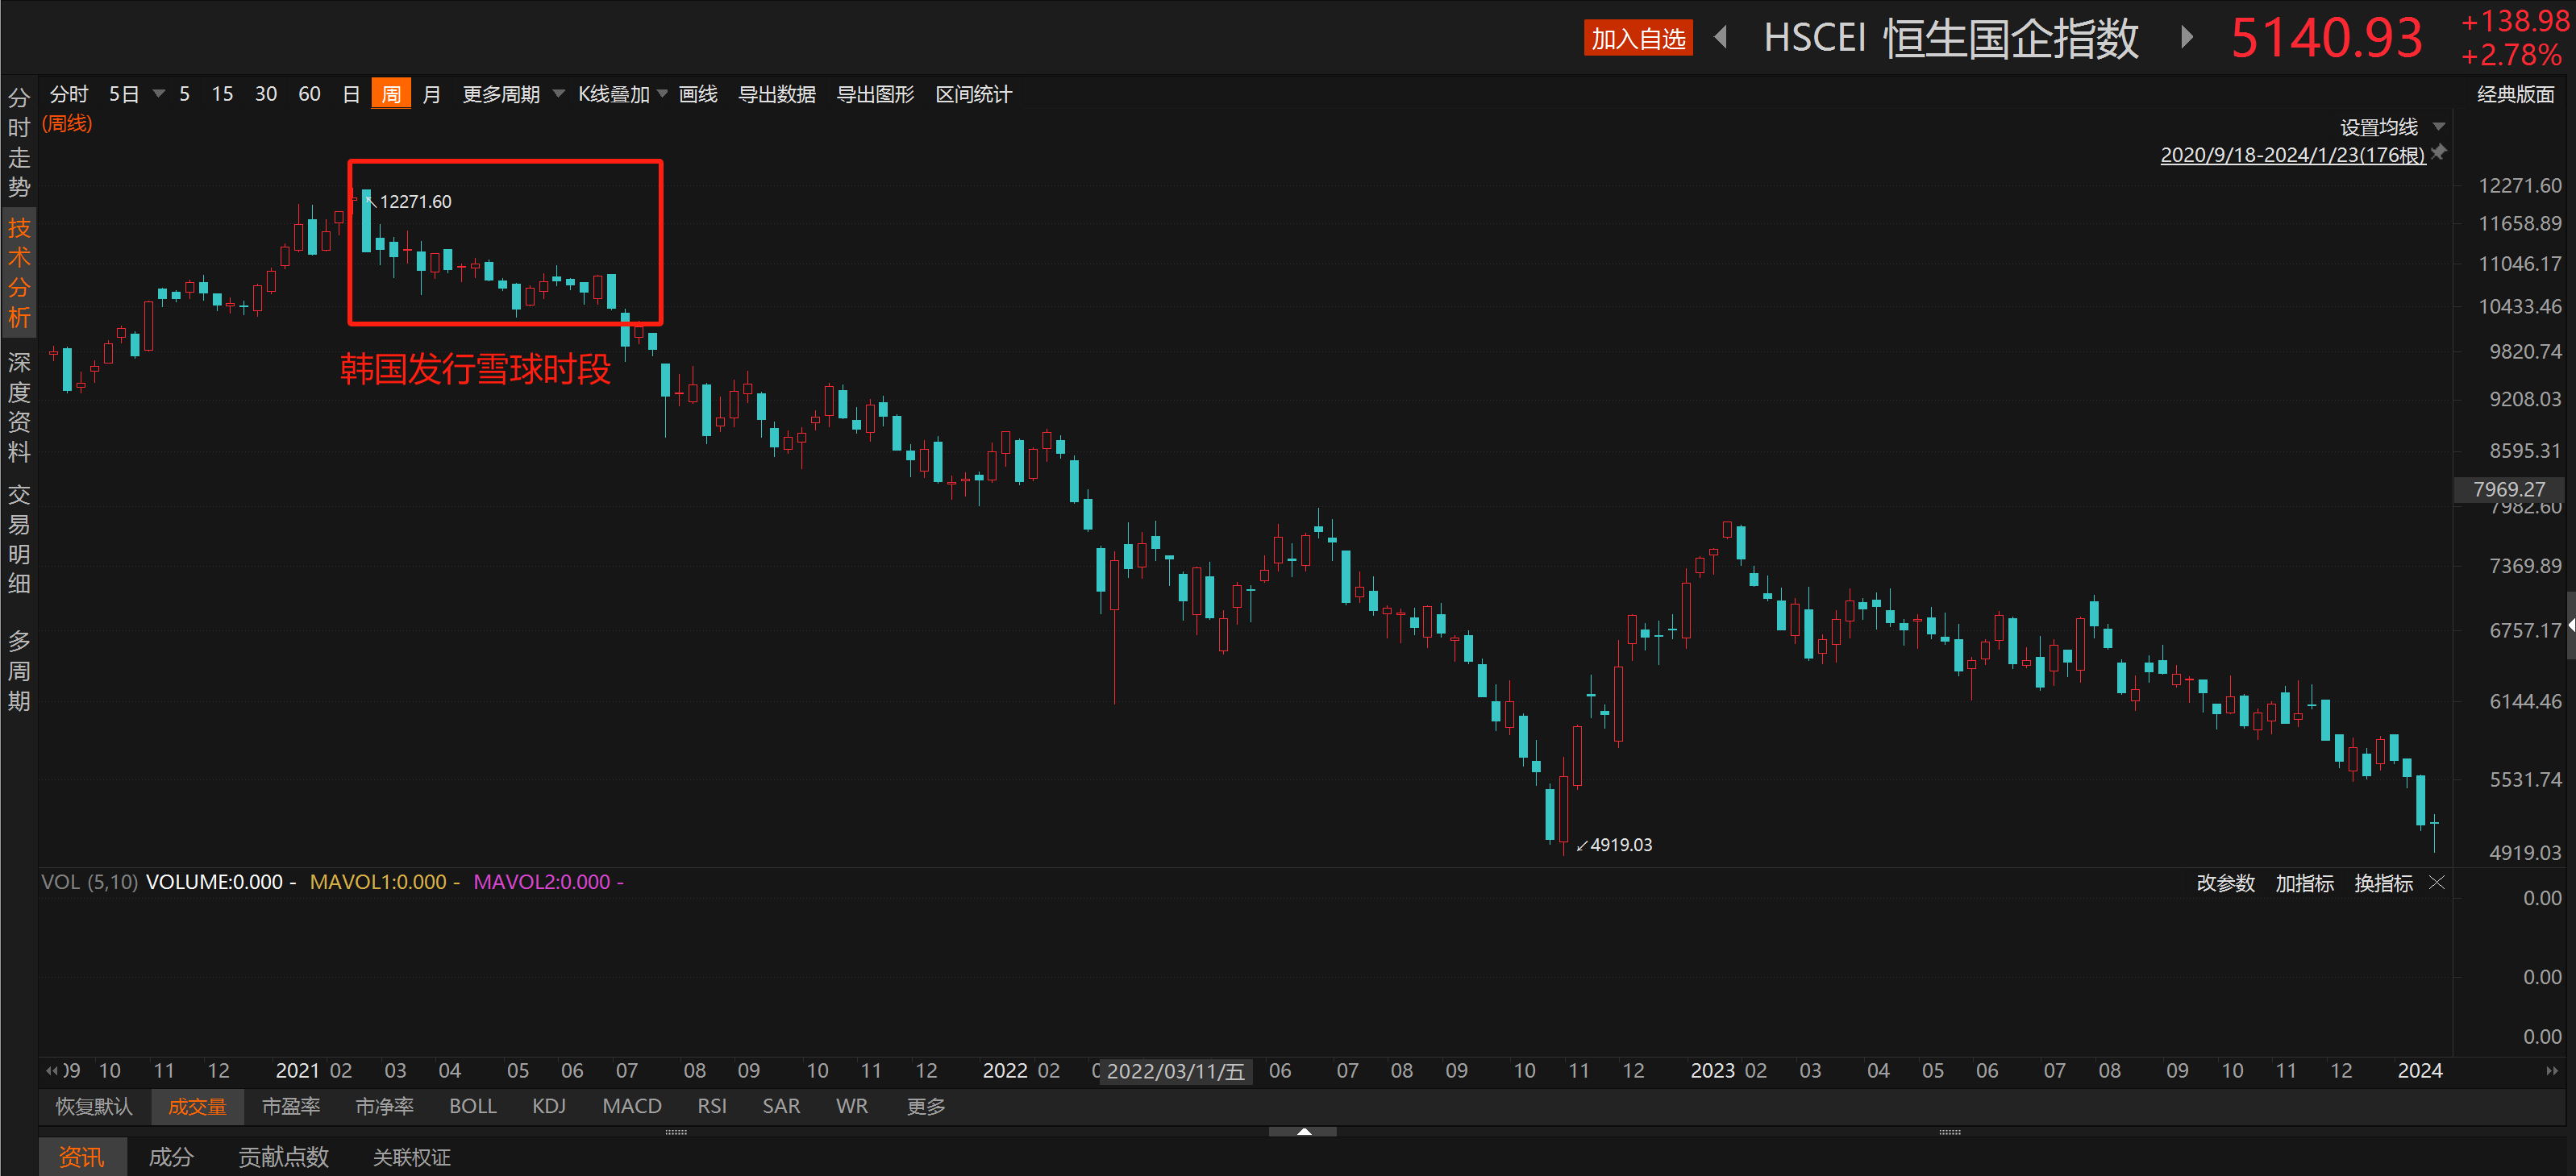Open 深度资料 in left sidebar
The width and height of the screenshot is (2576, 1176).
click(x=19, y=406)
